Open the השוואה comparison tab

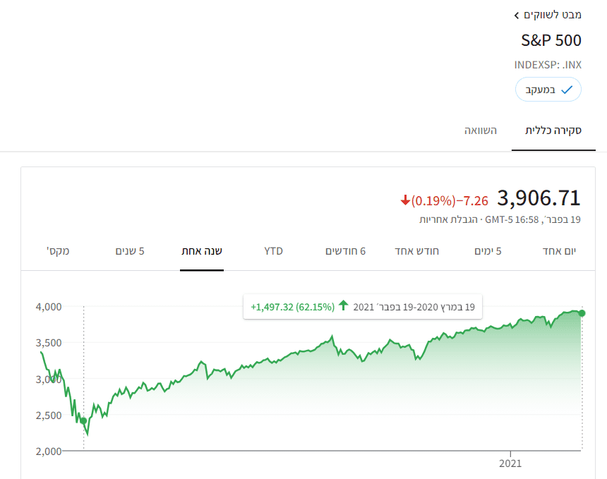pyautogui.click(x=481, y=131)
